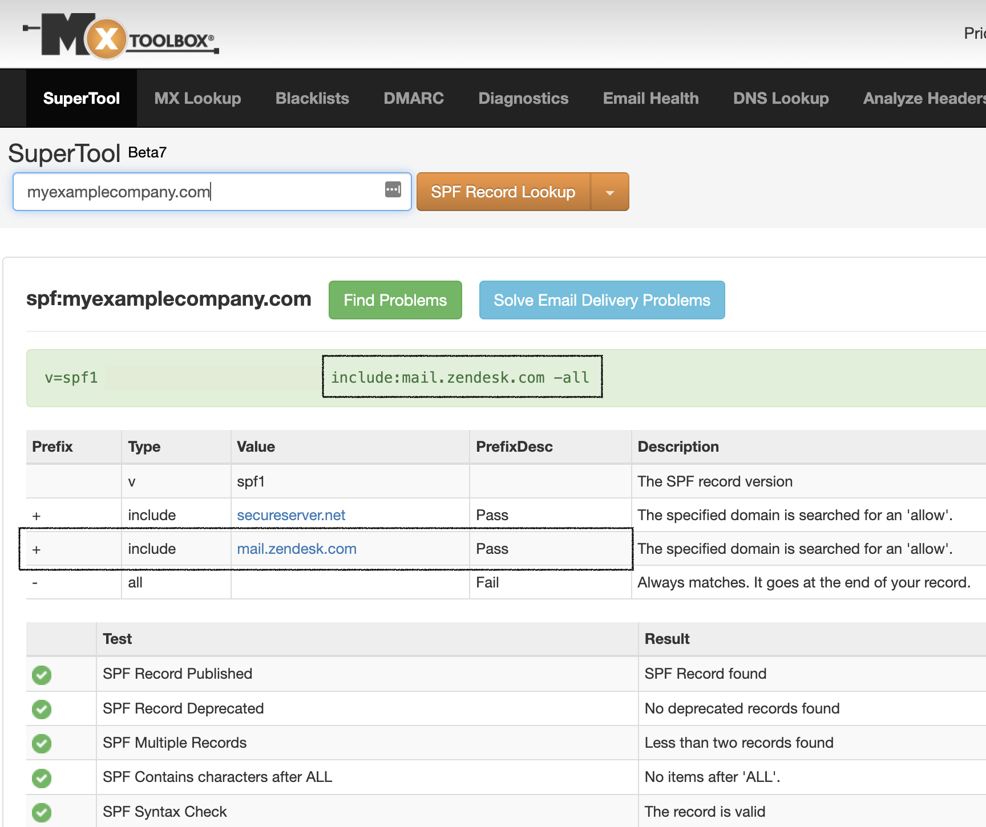The height and width of the screenshot is (827, 986).
Task: Click the SPF Syntax Check test name
Action: click(165, 812)
